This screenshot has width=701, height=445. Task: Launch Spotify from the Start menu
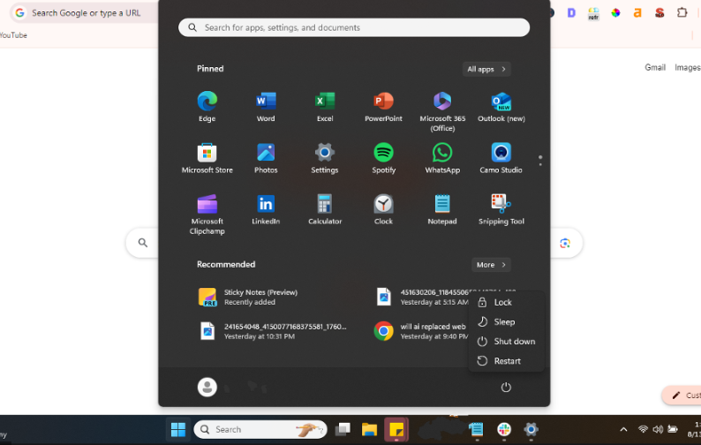click(x=383, y=158)
